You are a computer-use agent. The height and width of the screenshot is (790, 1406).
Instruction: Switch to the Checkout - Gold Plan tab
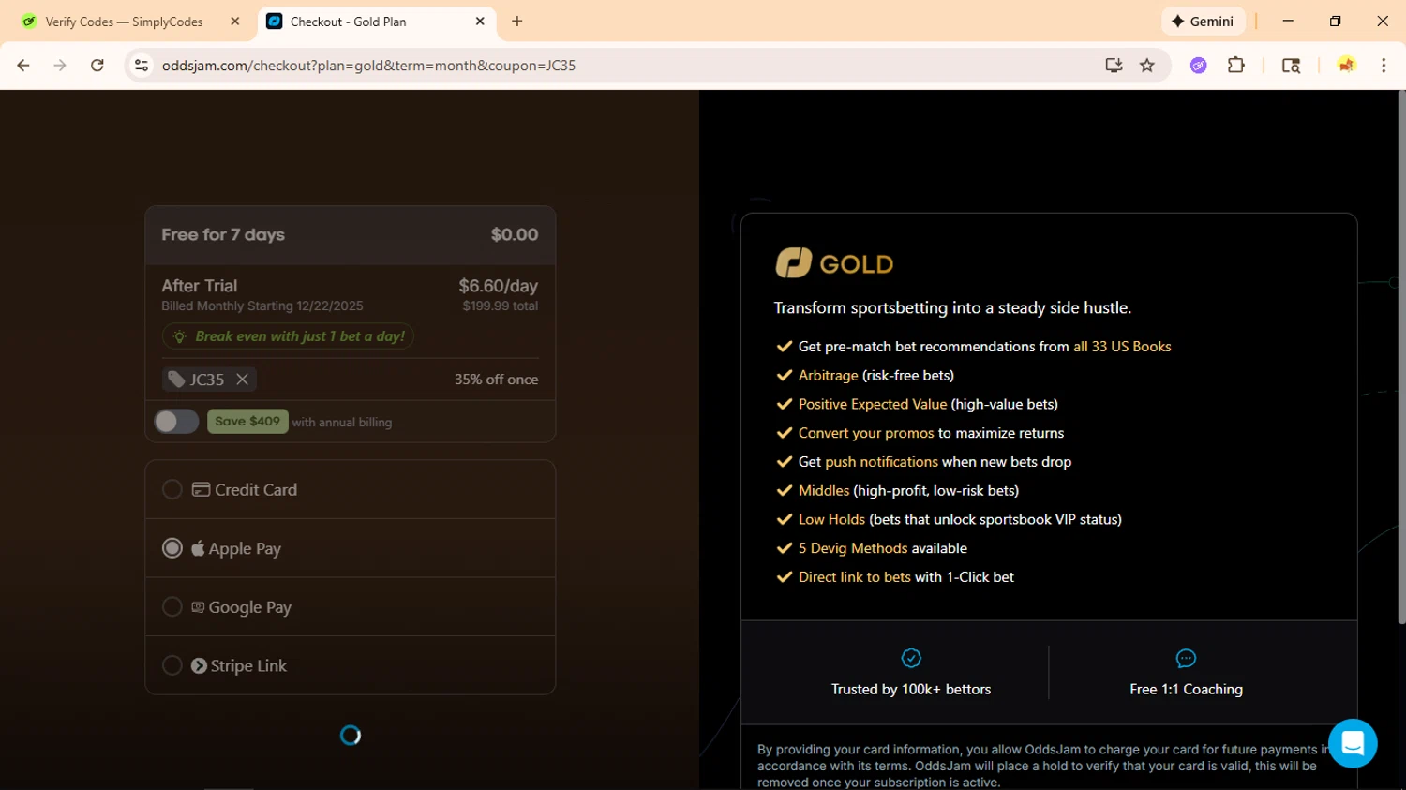(375, 22)
